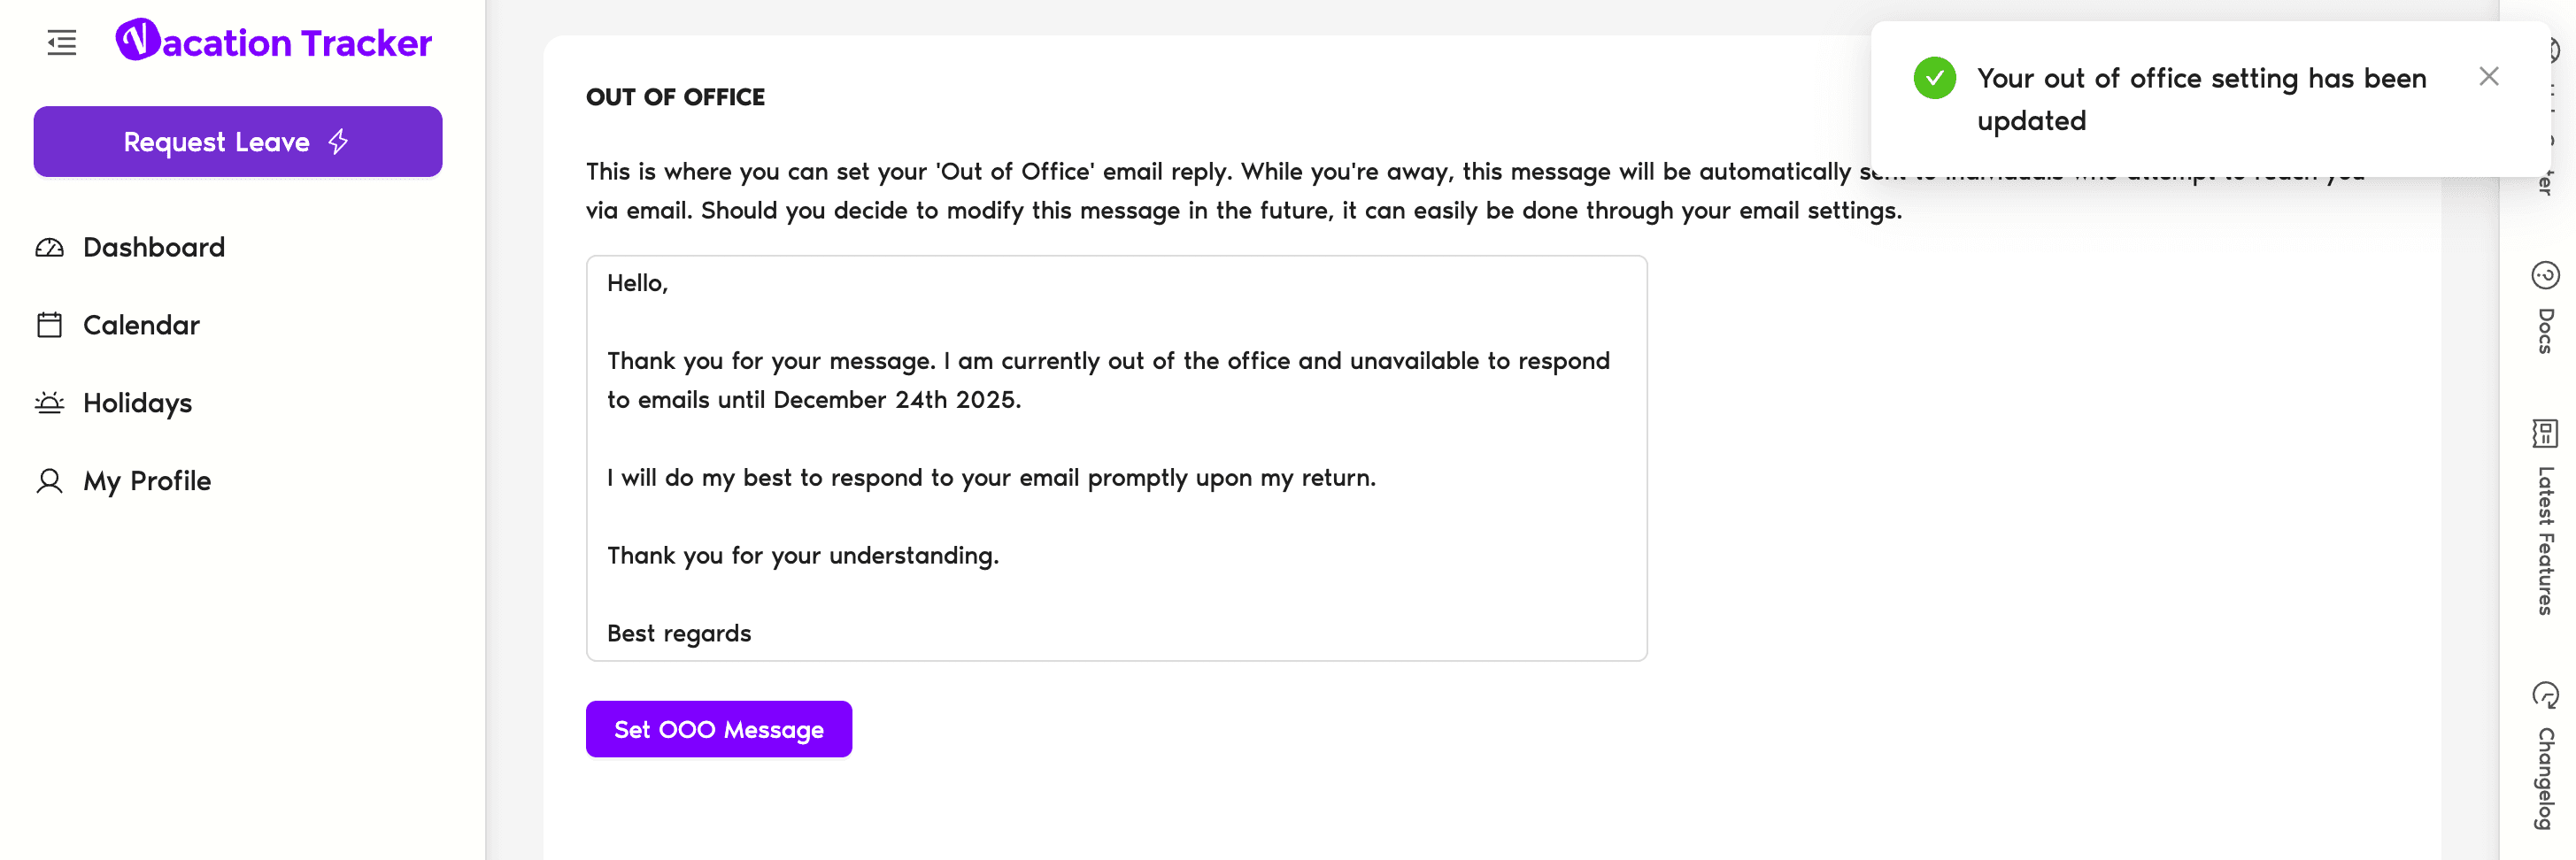The image size is (2576, 860).
Task: Open the Docs help icon
Action: coord(2545,275)
